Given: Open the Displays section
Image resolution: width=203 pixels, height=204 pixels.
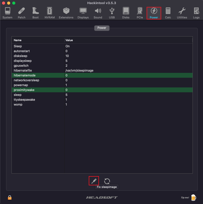Looking at the screenshot, I should pos(83,13).
